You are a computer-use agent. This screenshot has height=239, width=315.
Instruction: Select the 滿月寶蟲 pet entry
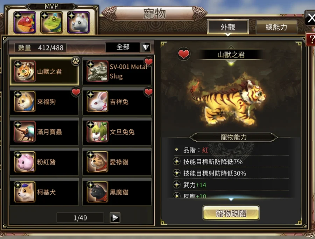pos(44,132)
